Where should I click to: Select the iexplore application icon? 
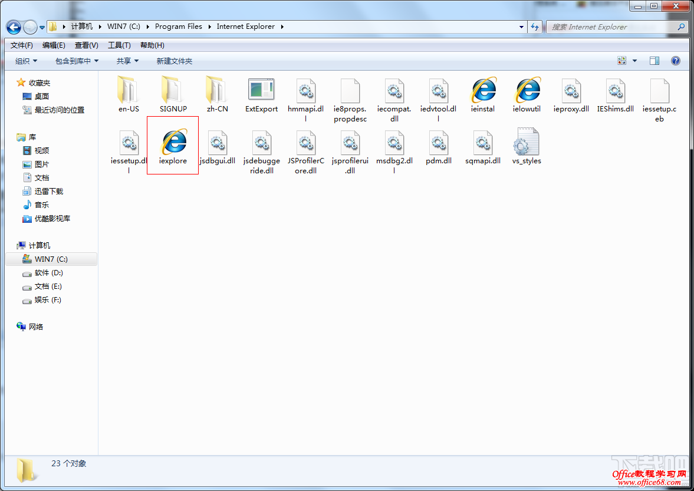pos(173,142)
